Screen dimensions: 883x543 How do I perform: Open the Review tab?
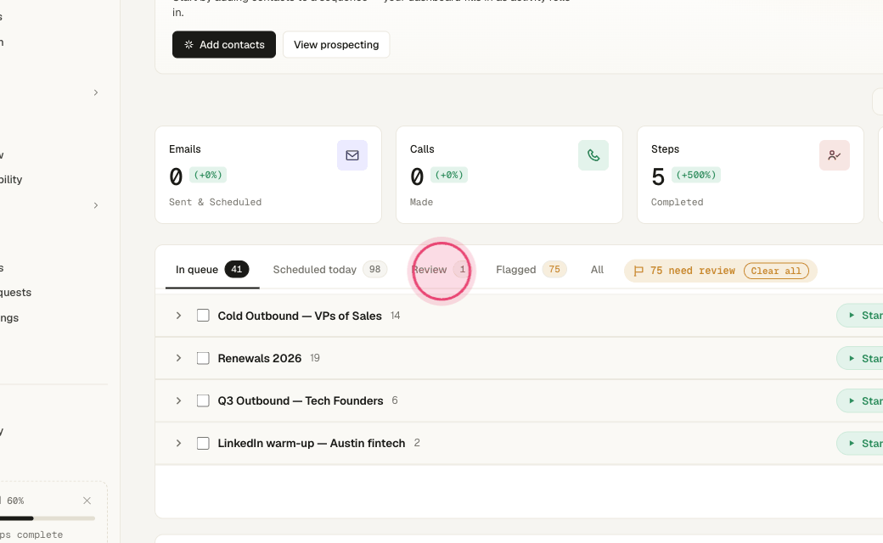pos(441,270)
